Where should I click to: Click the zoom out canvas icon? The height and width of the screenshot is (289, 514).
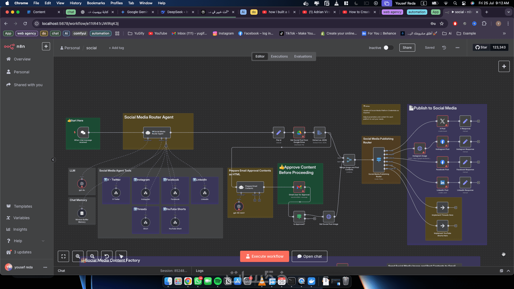point(92,256)
